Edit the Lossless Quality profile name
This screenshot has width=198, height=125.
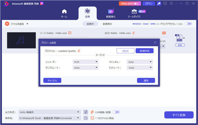pyautogui.click(x=79, y=51)
